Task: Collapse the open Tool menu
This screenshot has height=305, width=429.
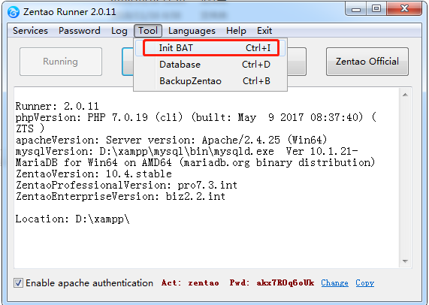Action: click(148, 31)
